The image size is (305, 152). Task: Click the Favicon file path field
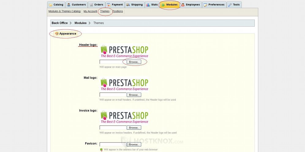[113, 144]
